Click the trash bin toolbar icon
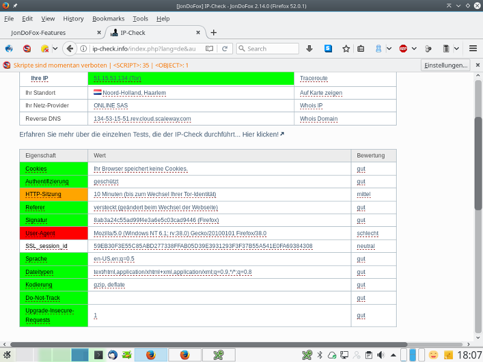483x362 pixels. pyautogui.click(x=446, y=49)
